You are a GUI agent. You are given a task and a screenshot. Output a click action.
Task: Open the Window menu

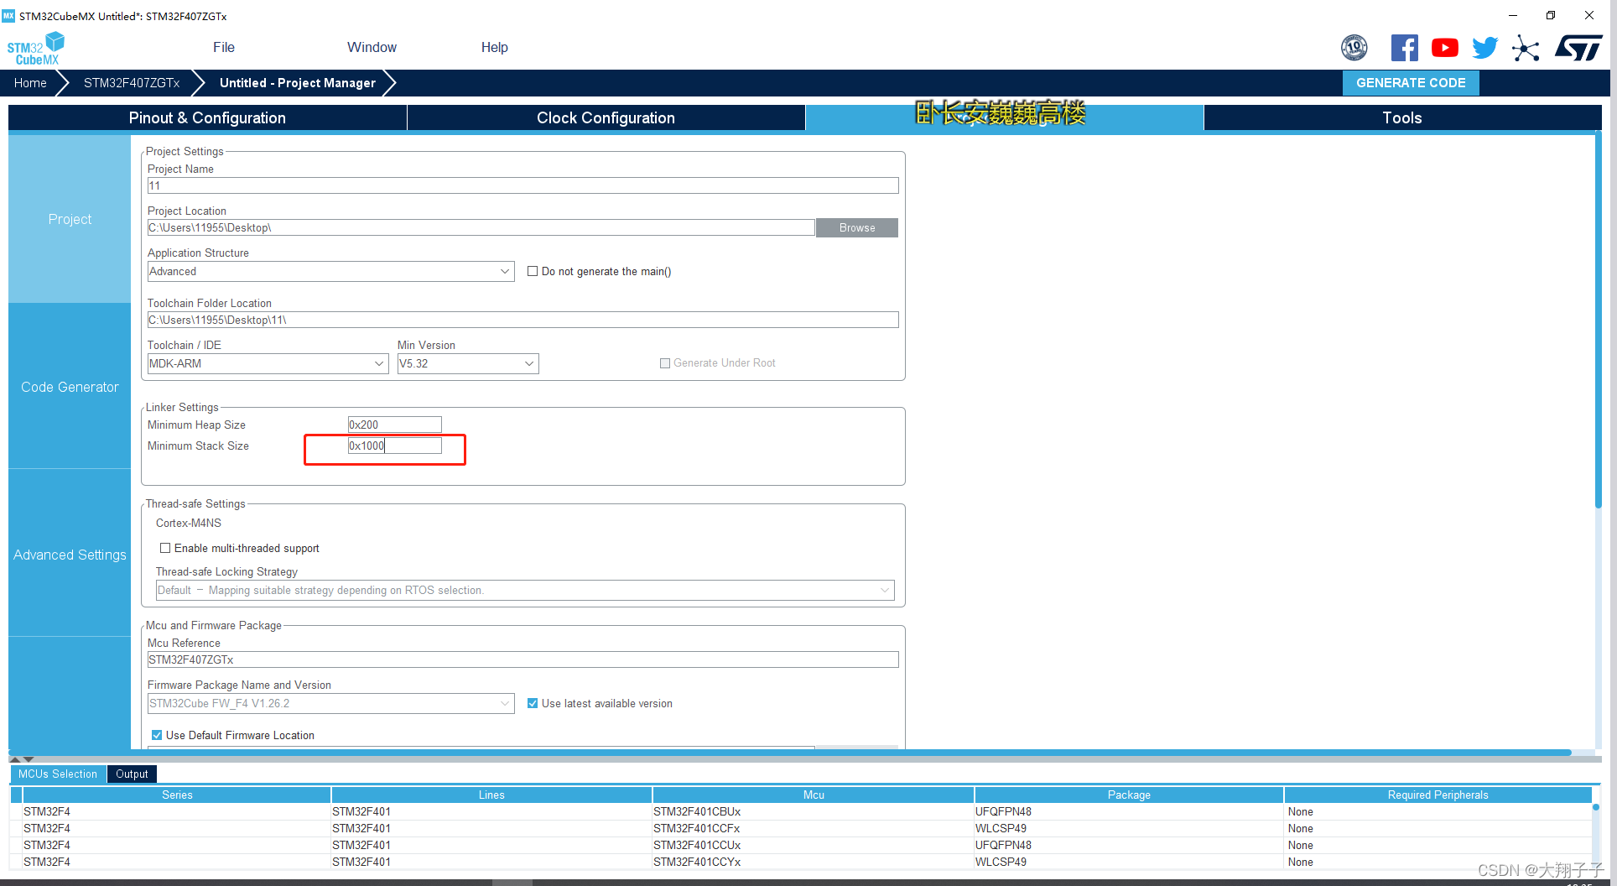(372, 47)
